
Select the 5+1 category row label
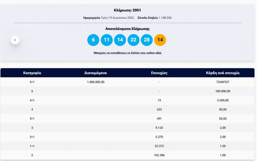click(32, 82)
